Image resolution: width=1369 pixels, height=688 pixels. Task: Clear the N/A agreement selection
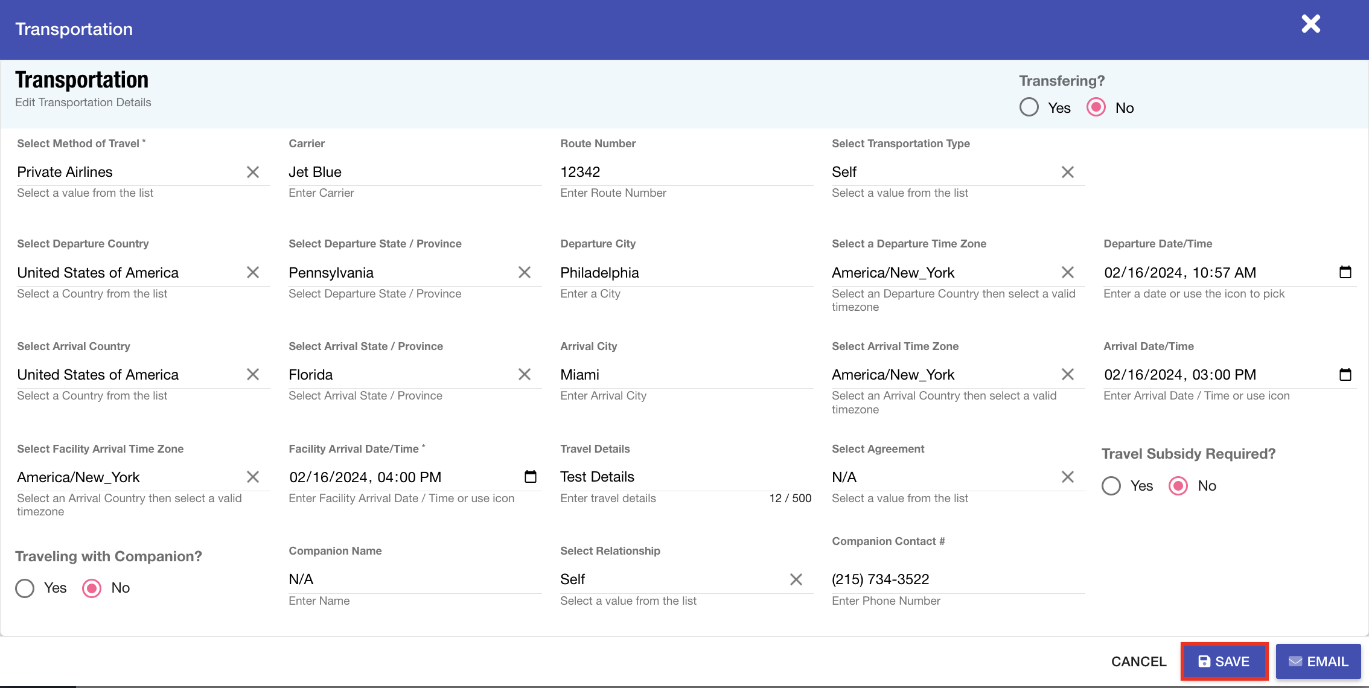click(1067, 477)
